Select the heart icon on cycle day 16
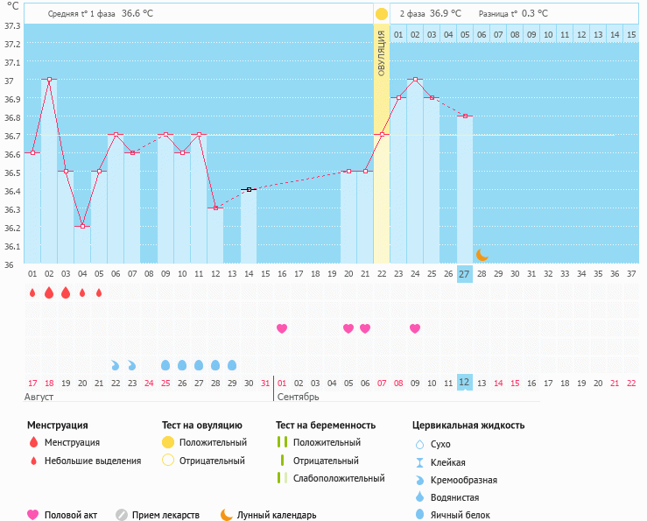 (282, 328)
